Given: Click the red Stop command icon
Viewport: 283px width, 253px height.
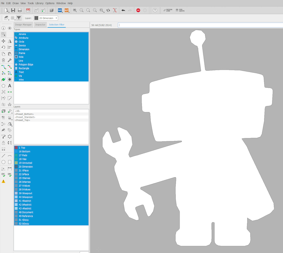Looking at the screenshot, I should click(x=138, y=10).
